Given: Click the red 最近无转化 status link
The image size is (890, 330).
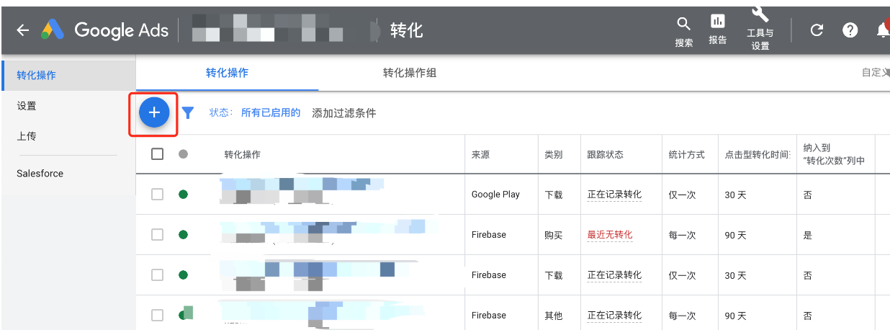Looking at the screenshot, I should (609, 235).
